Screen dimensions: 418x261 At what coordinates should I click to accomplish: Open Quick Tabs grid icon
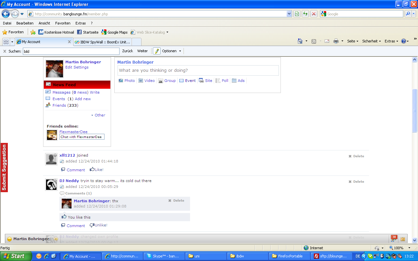click(x=6, y=42)
